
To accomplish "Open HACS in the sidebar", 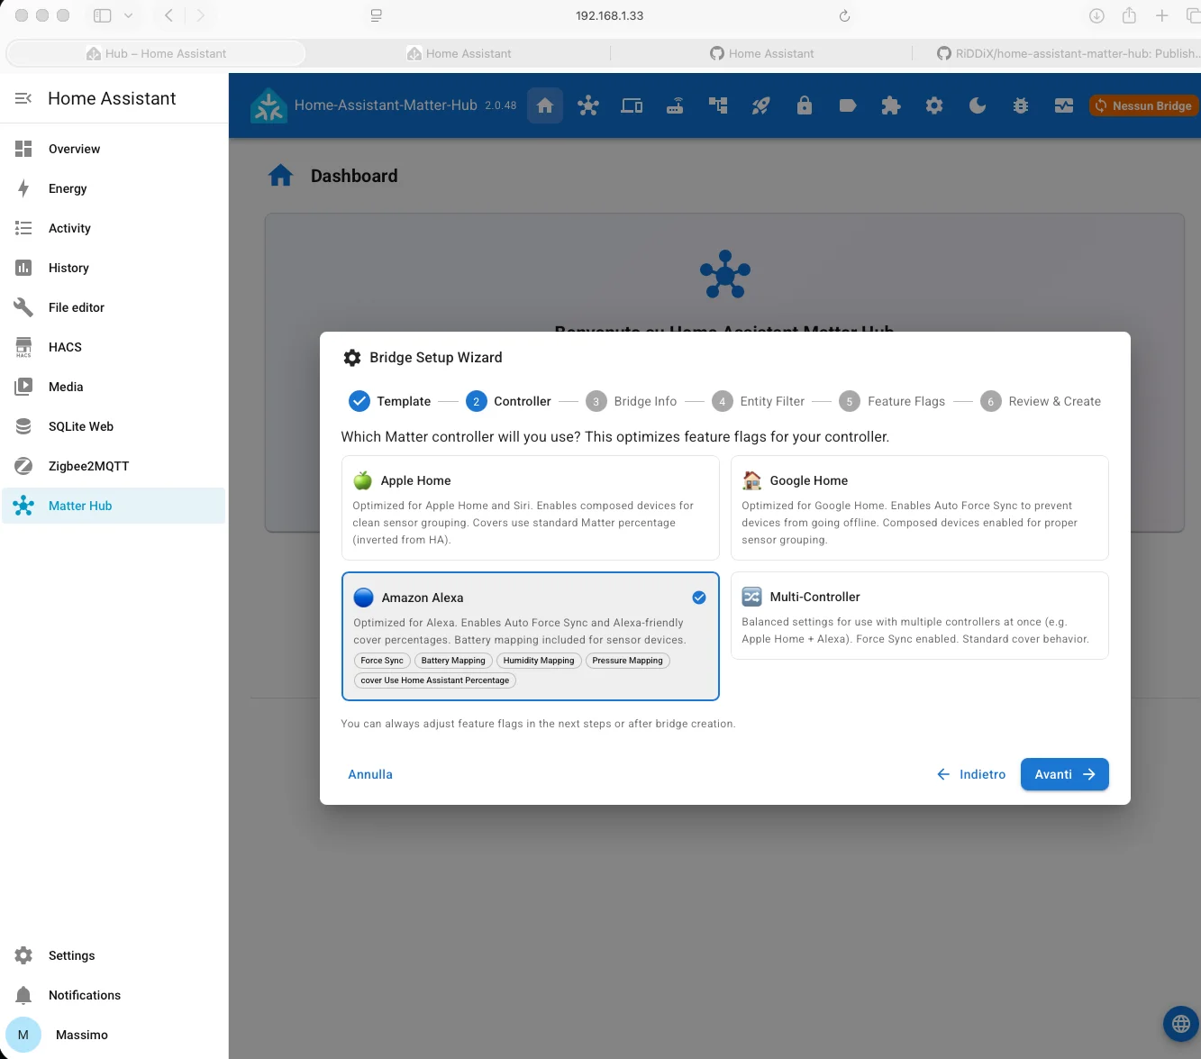I will pyautogui.click(x=114, y=347).
